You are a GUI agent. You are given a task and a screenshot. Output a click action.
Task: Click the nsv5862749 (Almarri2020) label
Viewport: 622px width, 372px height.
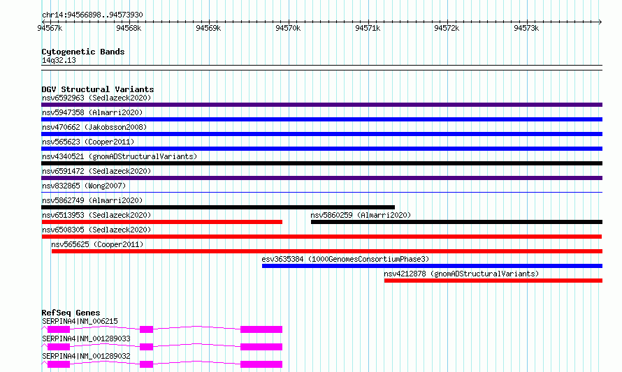tap(92, 200)
